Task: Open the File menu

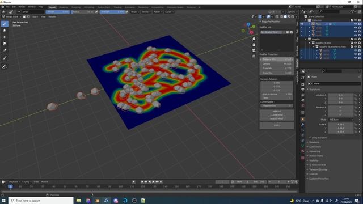Action: pos(7,7)
